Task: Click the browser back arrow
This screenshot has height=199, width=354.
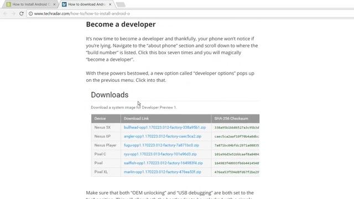Action: pos(6,13)
